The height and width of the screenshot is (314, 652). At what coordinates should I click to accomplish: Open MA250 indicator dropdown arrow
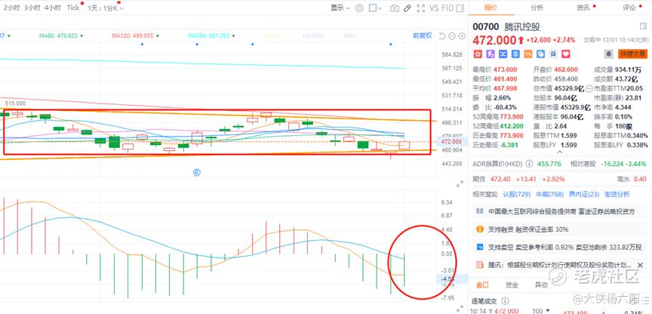point(233,36)
